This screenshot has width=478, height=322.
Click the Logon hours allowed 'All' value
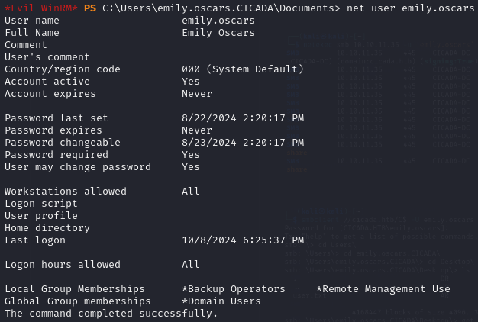point(191,265)
